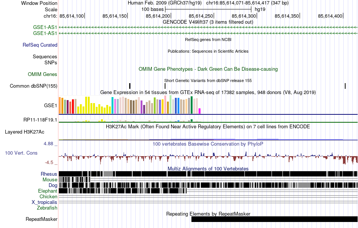358x228 pixels.
Task: Click the -4.5 conservation lower value
Action: pyautogui.click(x=49, y=162)
